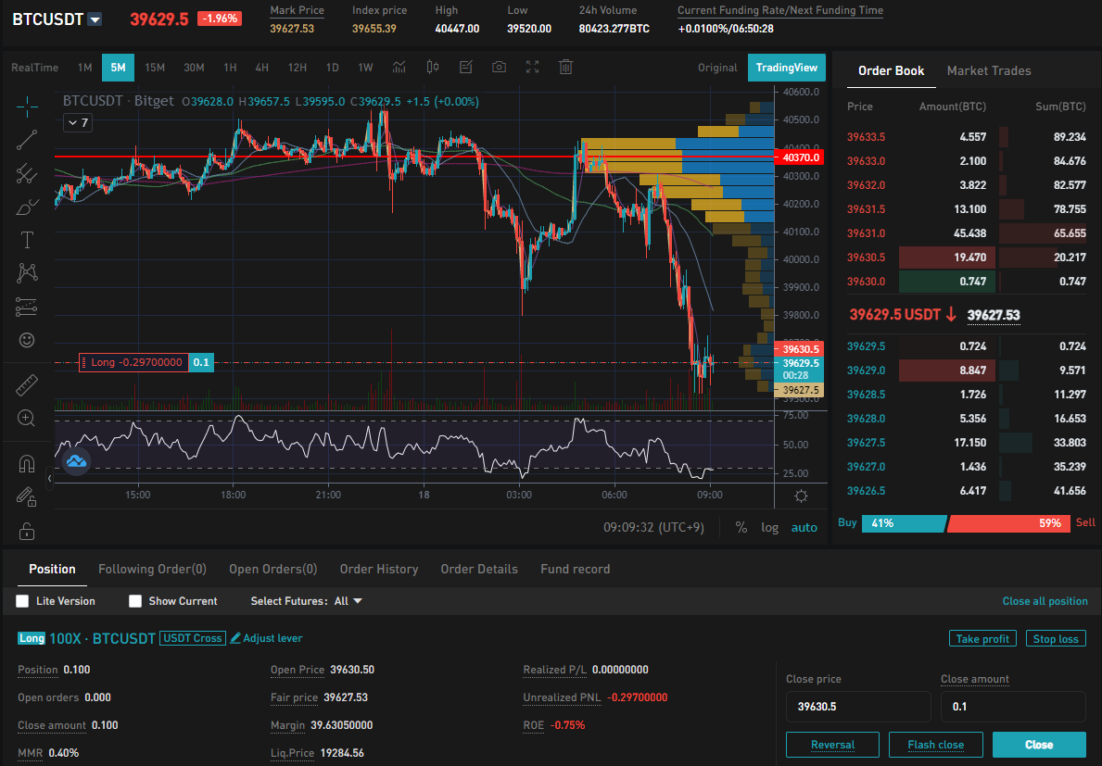Screen dimensions: 1102x766
Task: Activate the zoom in tool
Action: point(27,419)
